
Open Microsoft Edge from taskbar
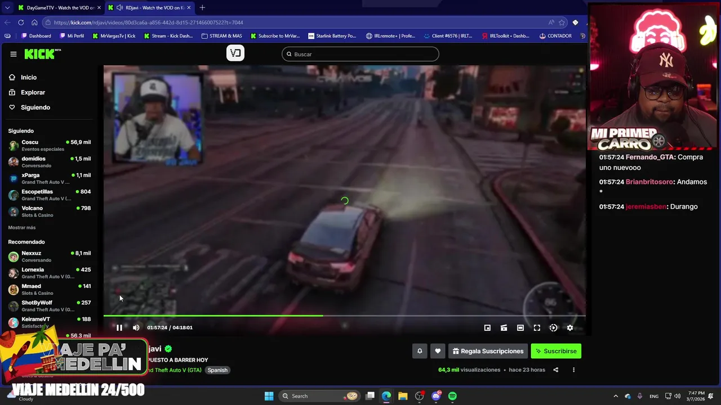click(x=386, y=396)
